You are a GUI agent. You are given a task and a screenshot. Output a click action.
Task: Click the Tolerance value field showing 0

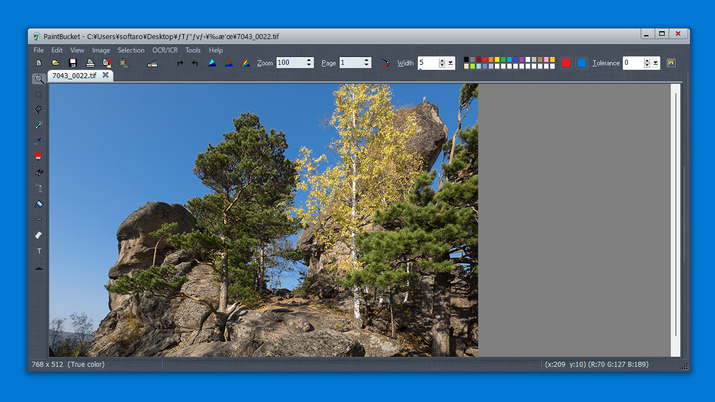[633, 63]
